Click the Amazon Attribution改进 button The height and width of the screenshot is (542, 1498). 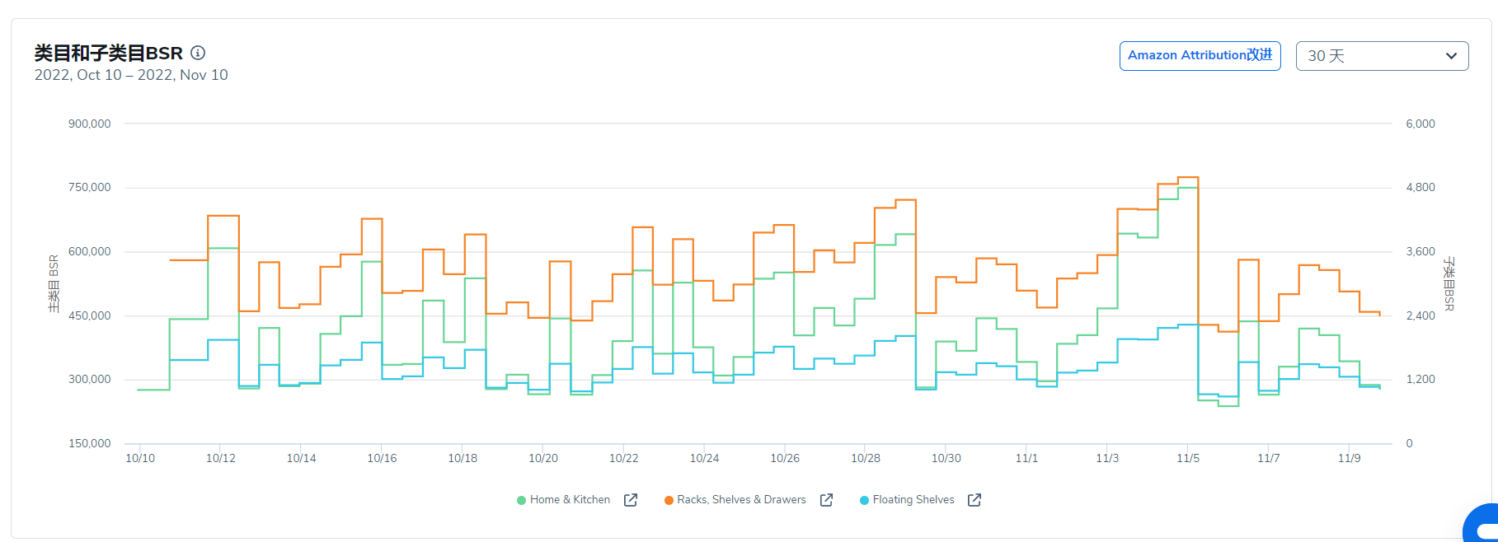point(1200,55)
